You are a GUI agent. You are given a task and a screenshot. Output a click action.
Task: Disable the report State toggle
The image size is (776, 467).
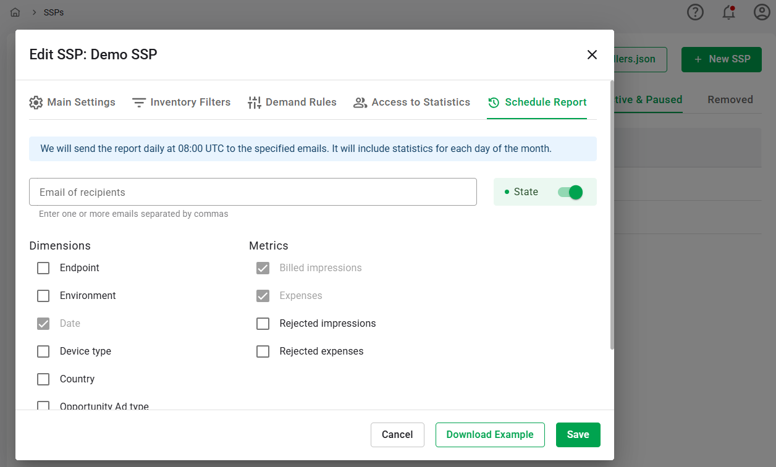click(570, 192)
